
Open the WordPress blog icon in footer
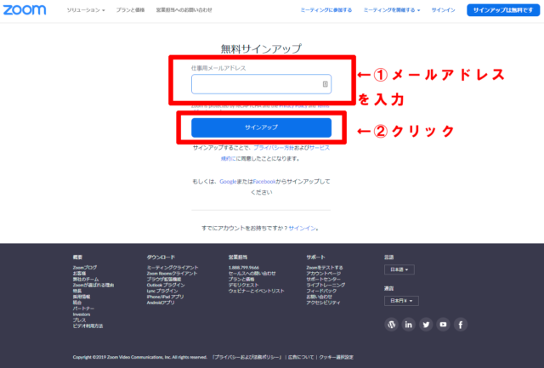(391, 325)
